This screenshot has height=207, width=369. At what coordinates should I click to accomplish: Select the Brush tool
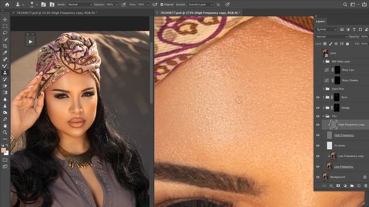tap(5, 66)
